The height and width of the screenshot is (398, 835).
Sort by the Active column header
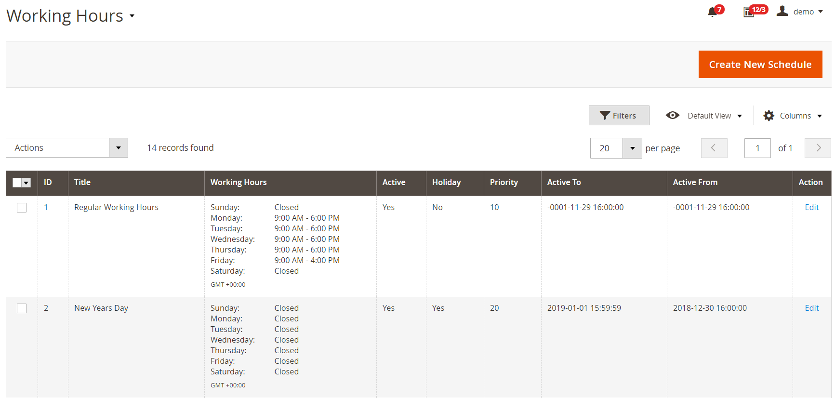tap(394, 182)
